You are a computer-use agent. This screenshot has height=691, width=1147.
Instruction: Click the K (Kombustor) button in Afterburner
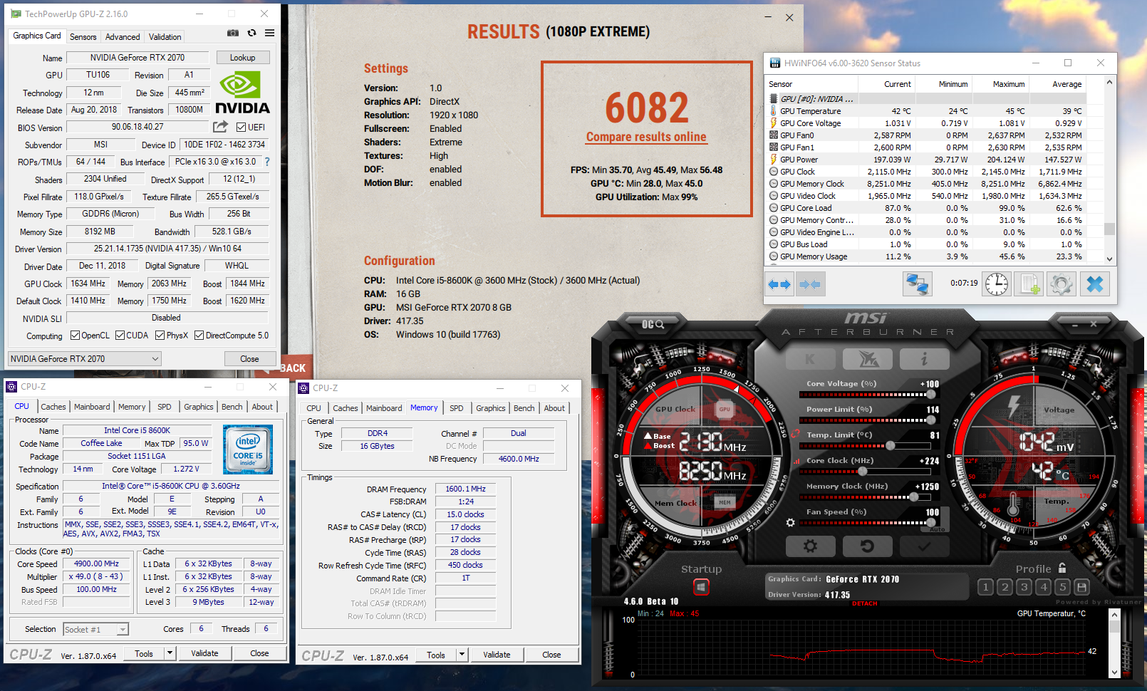810,359
